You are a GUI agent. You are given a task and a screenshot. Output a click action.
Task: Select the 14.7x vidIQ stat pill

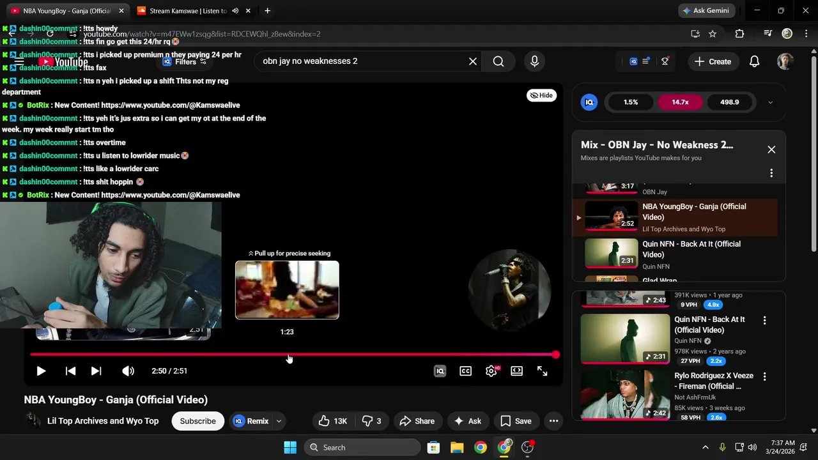pyautogui.click(x=680, y=102)
